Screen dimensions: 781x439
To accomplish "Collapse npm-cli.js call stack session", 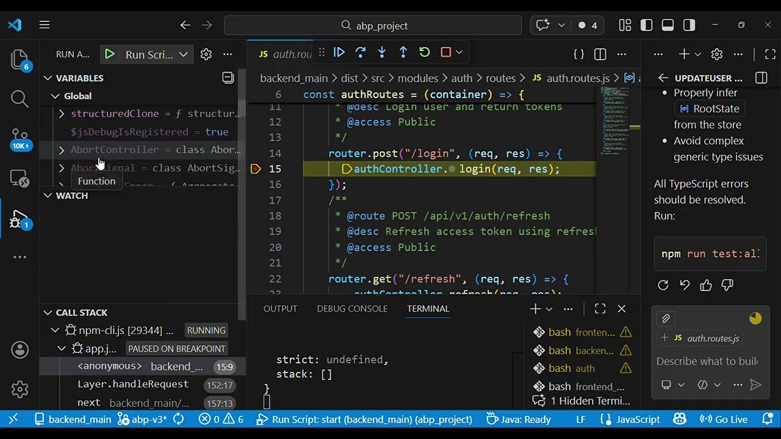I will [x=55, y=330].
